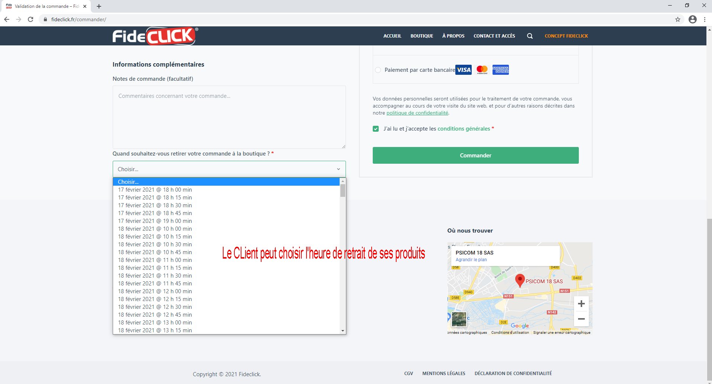Choose 18 février 2021 @ 12 h 00 min
This screenshot has height=384, width=712.
[x=155, y=291]
